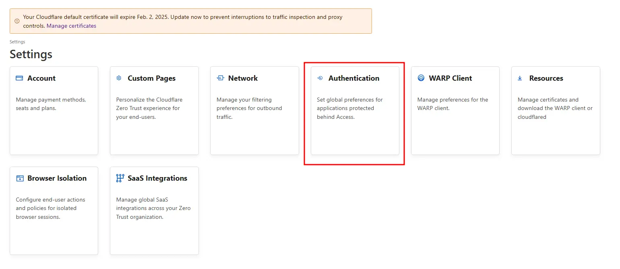The width and height of the screenshot is (620, 269).
Task: Click 'Manage certificates and download' description
Action: coord(555,108)
